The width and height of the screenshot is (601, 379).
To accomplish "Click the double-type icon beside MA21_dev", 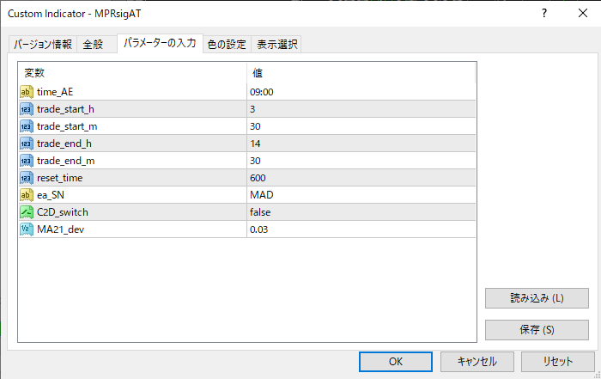I will click(26, 229).
